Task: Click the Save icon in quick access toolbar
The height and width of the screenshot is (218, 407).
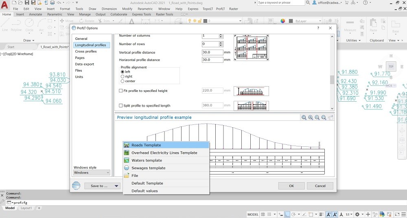Action: (27, 2)
